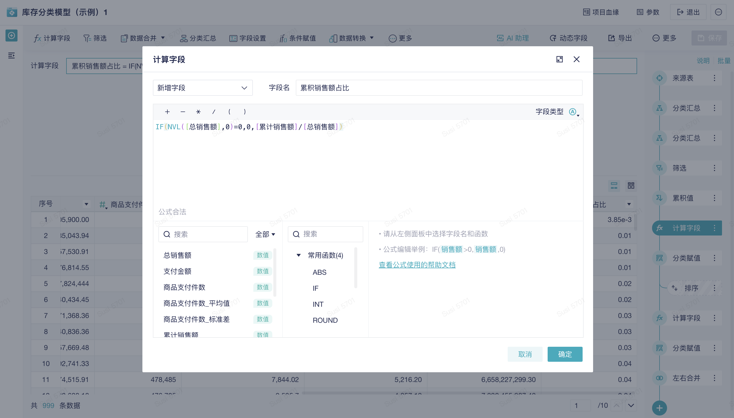Viewport: 734px width, 418px height.
Task: Switch to grid view icon above table
Action: tap(631, 185)
